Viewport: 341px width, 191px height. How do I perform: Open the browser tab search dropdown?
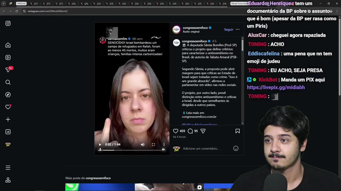(3, 3)
